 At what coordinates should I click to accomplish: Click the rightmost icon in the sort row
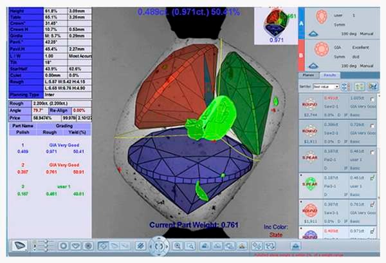[x=372, y=86]
